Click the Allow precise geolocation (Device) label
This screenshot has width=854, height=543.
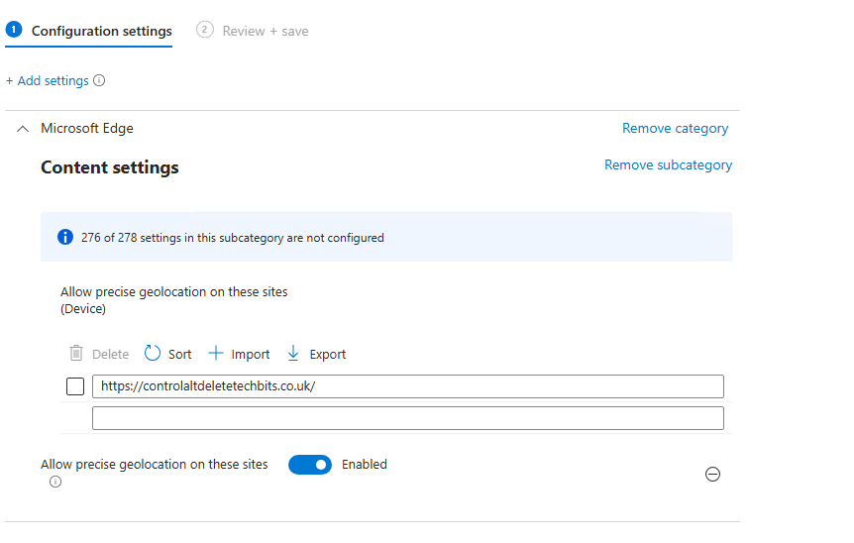tap(173, 300)
